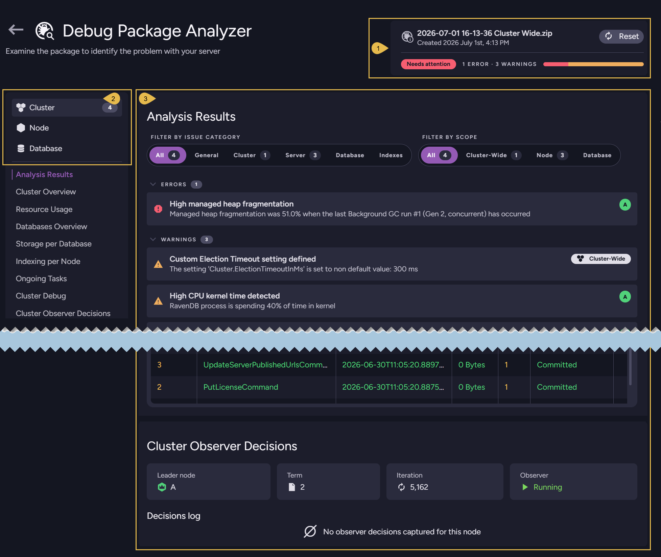Click the warning triangle for Election Timeout
Image resolution: width=661 pixels, height=557 pixels.
158,264
